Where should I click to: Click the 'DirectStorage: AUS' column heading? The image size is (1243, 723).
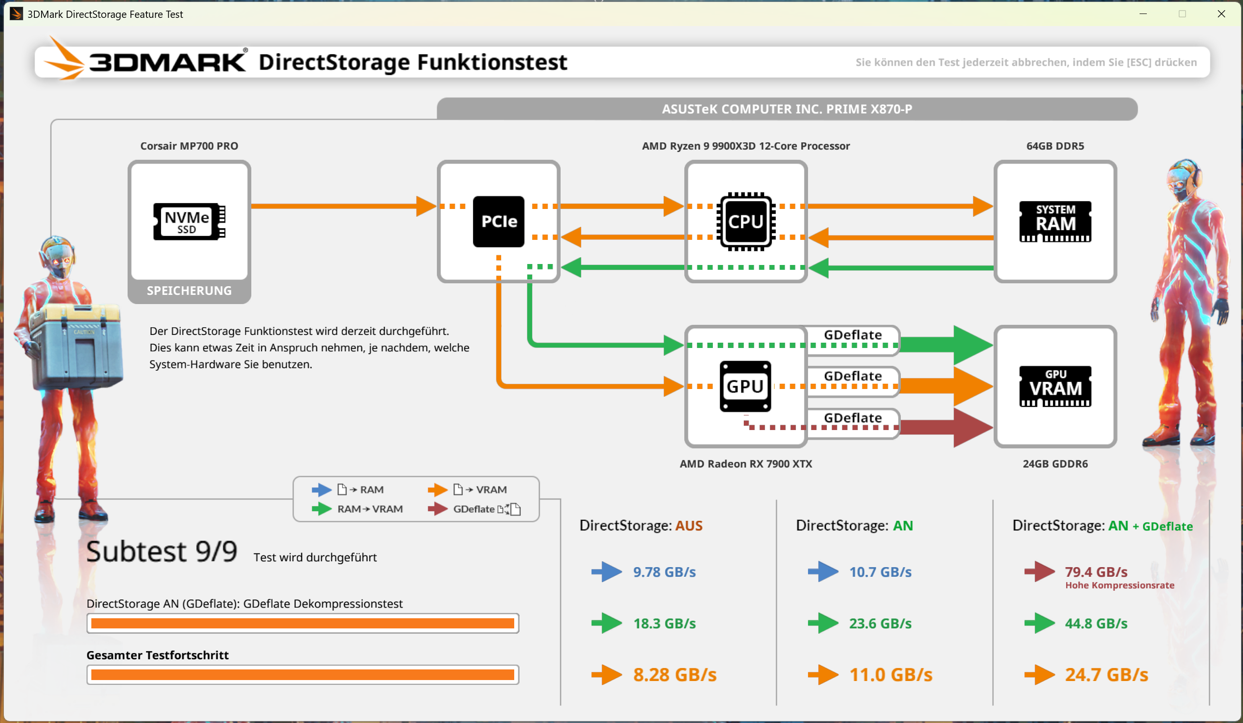(x=641, y=526)
